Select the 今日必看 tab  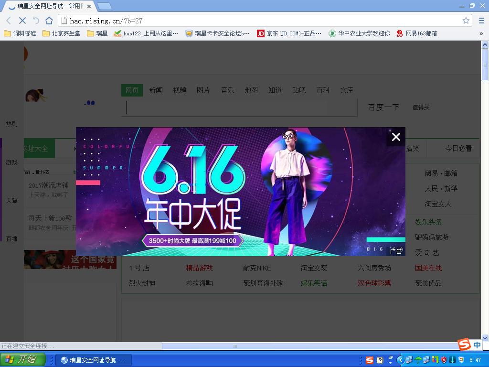point(458,149)
